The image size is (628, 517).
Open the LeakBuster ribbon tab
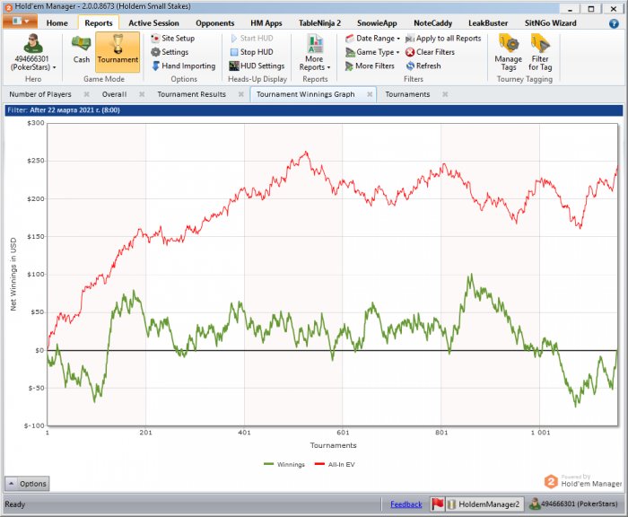(x=488, y=23)
